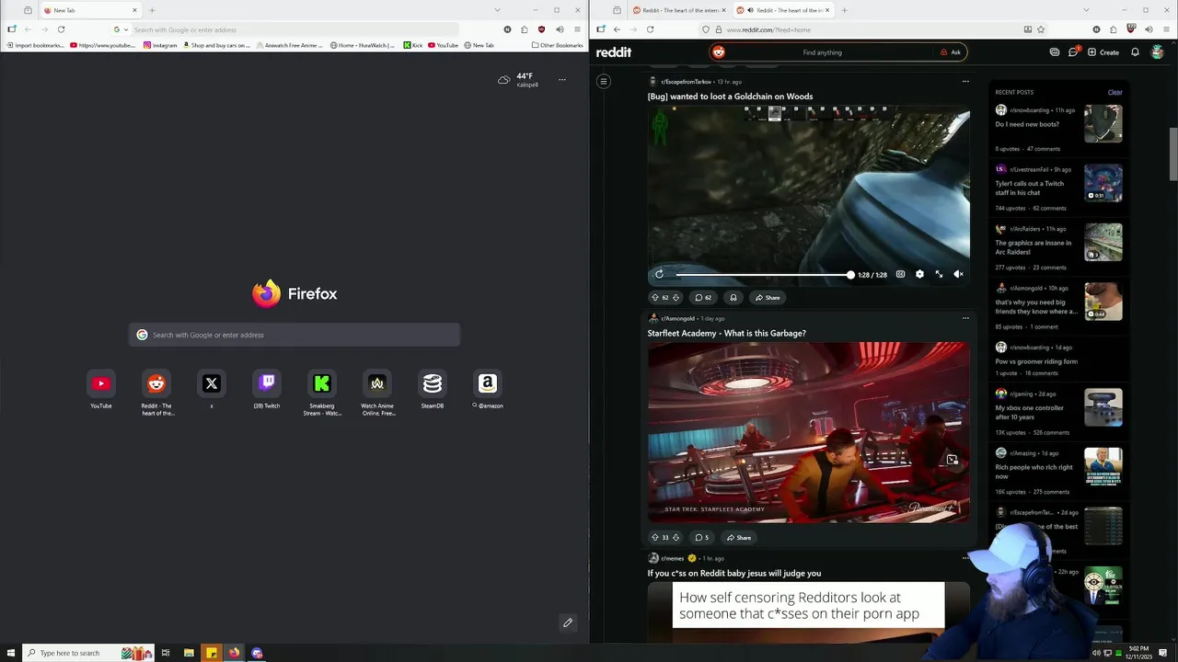Focus the Reddit Find anything search field
1178x662 pixels.
point(822,52)
